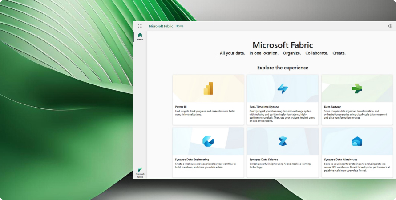The height and width of the screenshot is (200, 396).
Task: Open the Synapse Data Engineering card title
Action: tap(192, 159)
